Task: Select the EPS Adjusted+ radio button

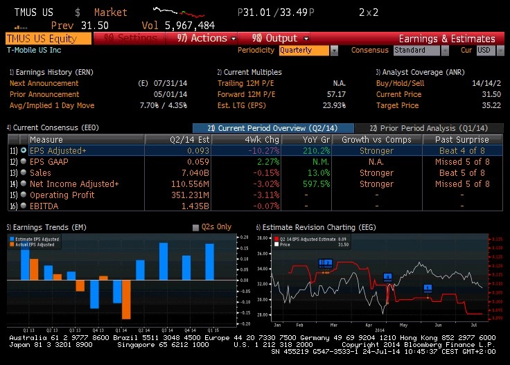Action: 24,150
